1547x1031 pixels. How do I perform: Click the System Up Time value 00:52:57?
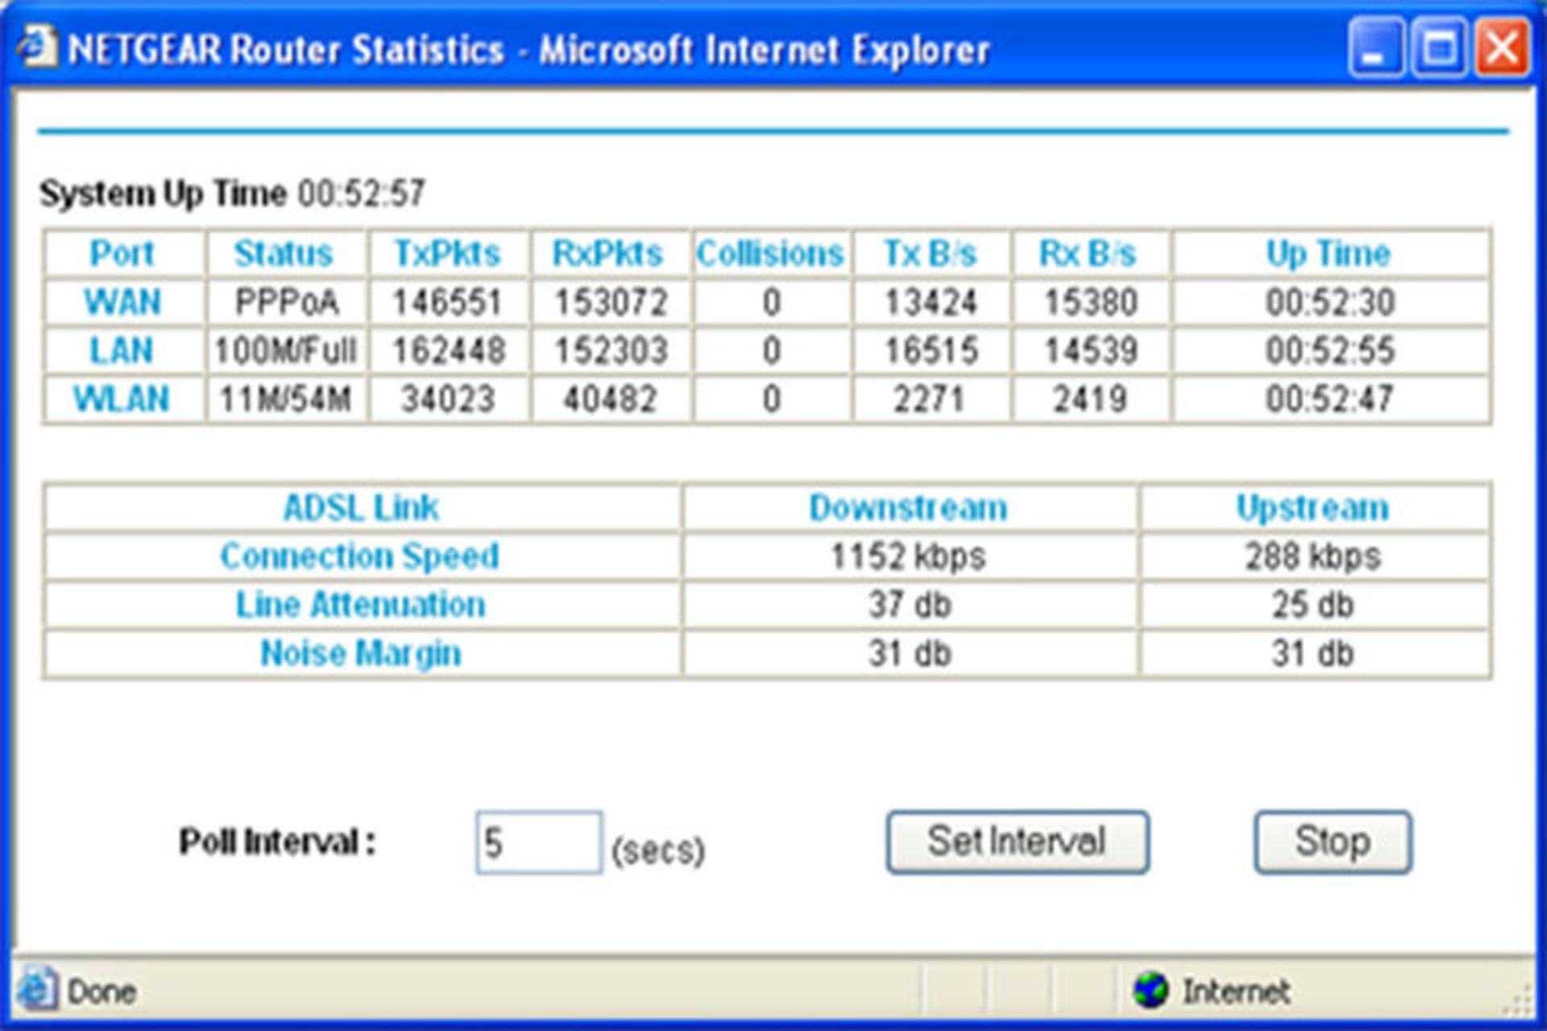tap(362, 193)
